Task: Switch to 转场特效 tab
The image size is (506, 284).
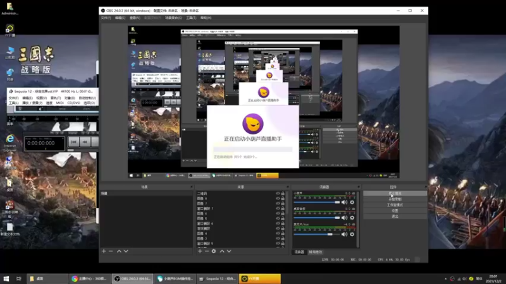Action: 315,252
